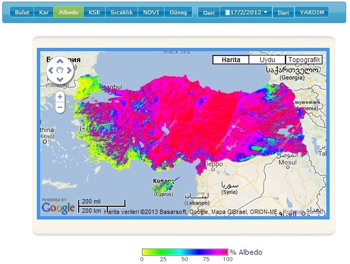Click the Kullanım Şartları link
Viewport: 350px width, 264px height.
(x=308, y=212)
